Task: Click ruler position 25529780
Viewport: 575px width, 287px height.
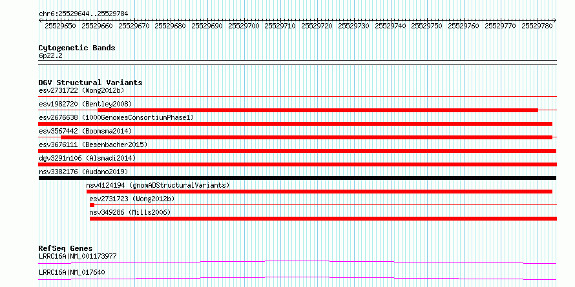Action: pyautogui.click(x=537, y=26)
